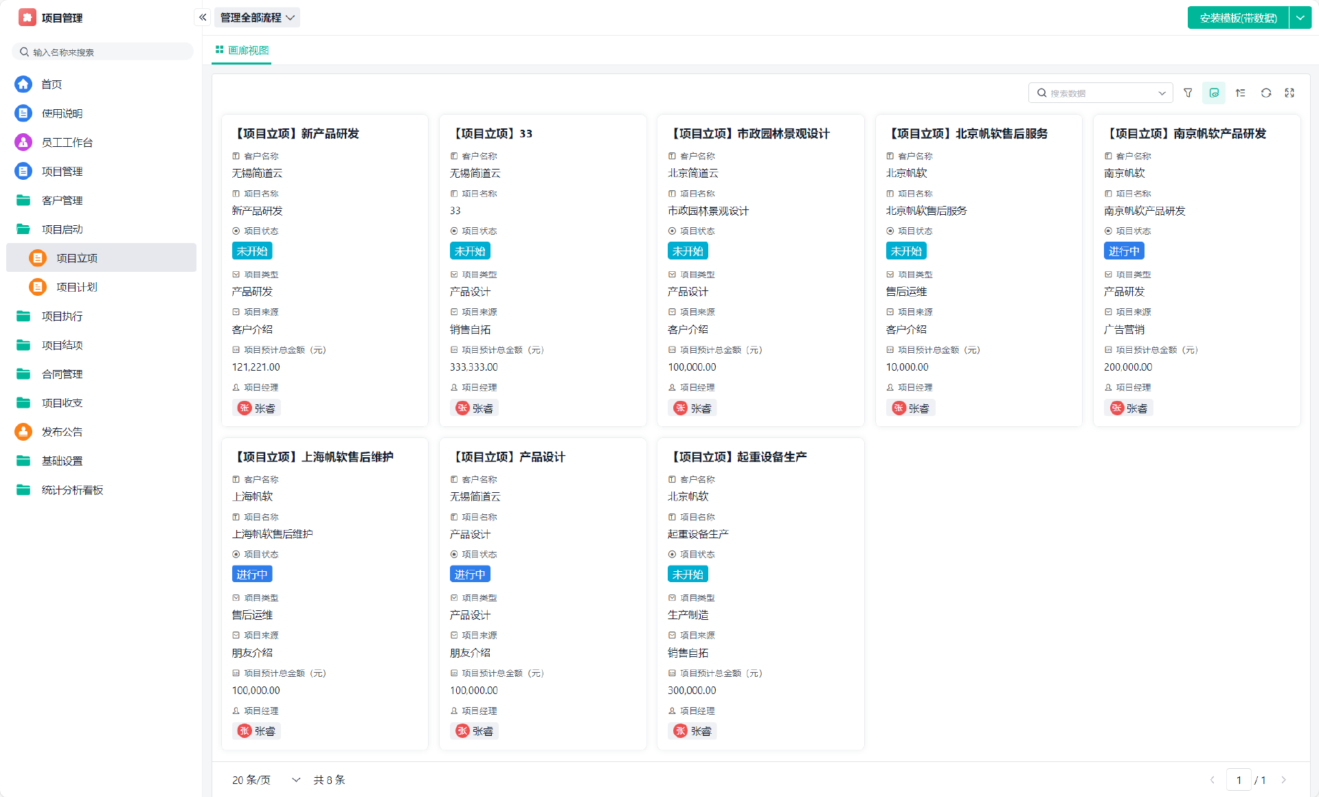Expand the 项目执行 folder
The image size is (1319, 797).
coord(62,316)
